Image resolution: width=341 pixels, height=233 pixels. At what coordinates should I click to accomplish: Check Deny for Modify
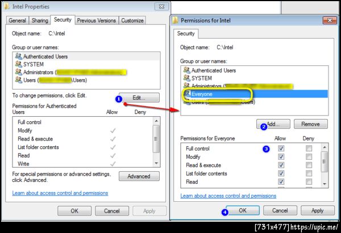(309, 156)
